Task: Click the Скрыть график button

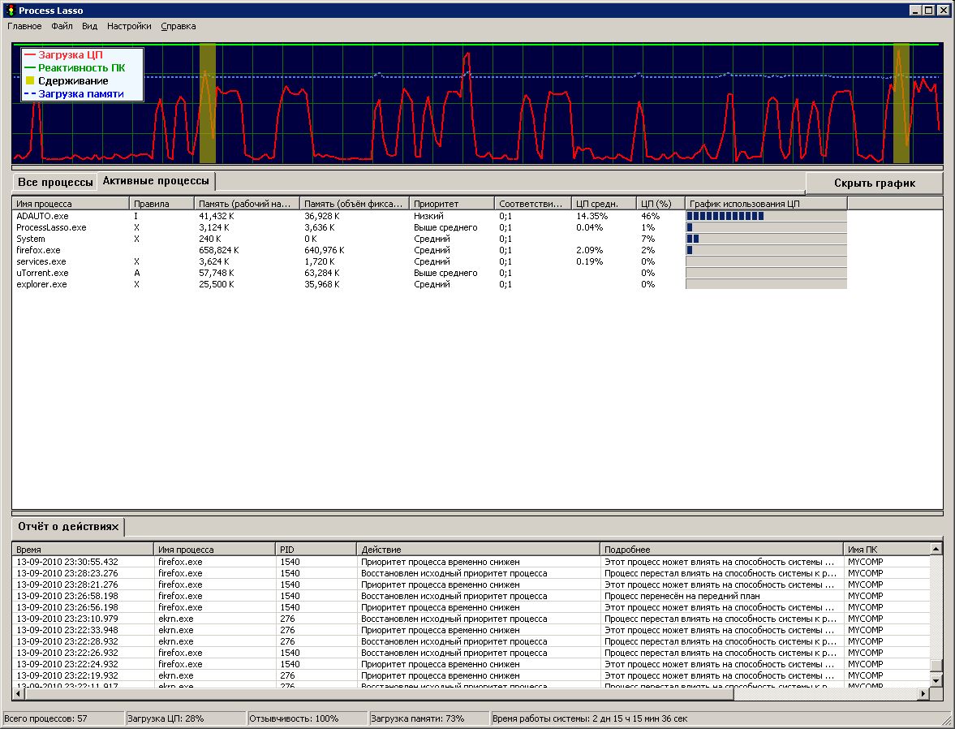Action: (x=874, y=183)
